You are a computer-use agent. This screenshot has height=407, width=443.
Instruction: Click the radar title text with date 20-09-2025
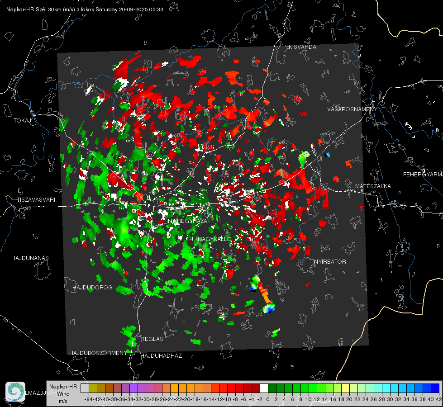click(x=85, y=9)
